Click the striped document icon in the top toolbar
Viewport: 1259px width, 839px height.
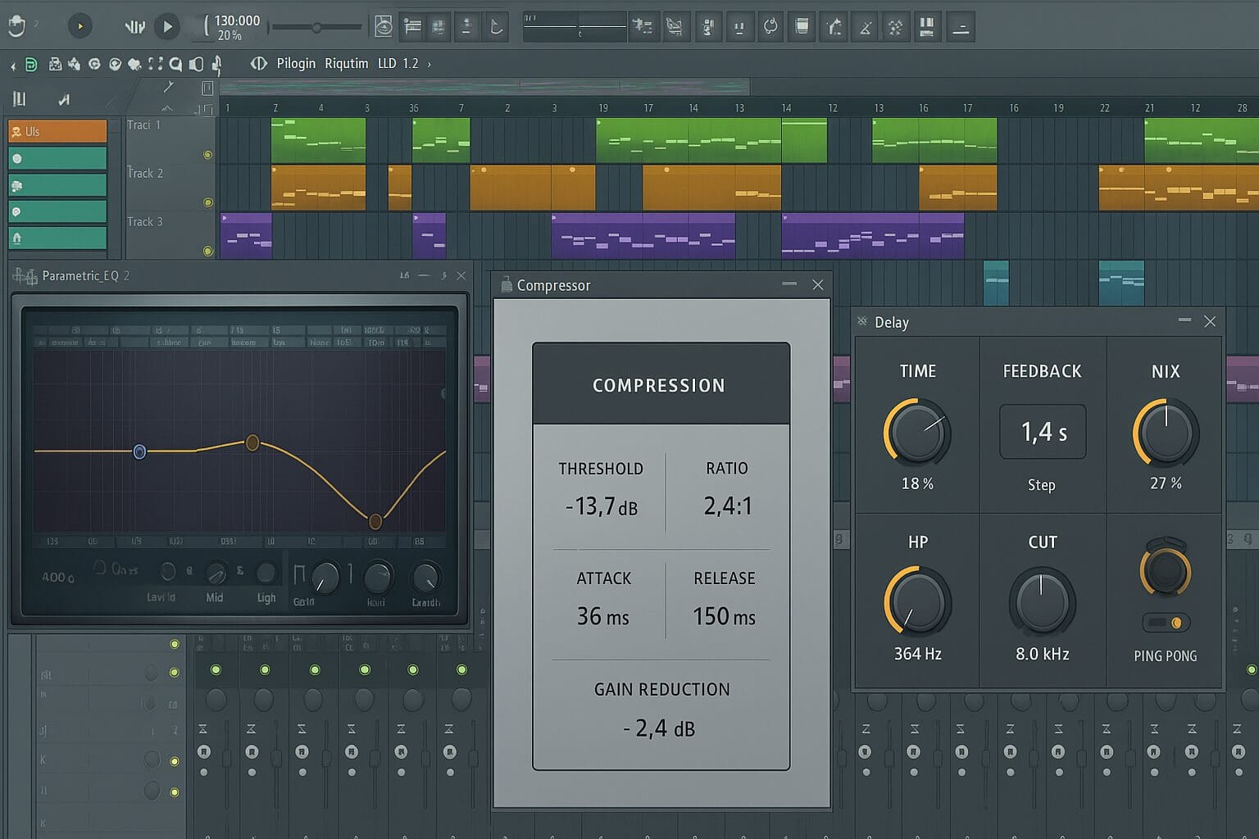[x=802, y=27]
